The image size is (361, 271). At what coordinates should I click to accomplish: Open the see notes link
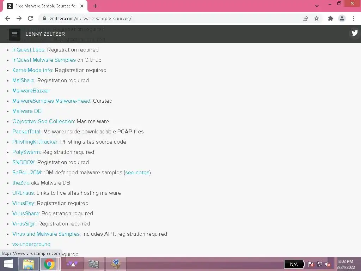pos(137,172)
